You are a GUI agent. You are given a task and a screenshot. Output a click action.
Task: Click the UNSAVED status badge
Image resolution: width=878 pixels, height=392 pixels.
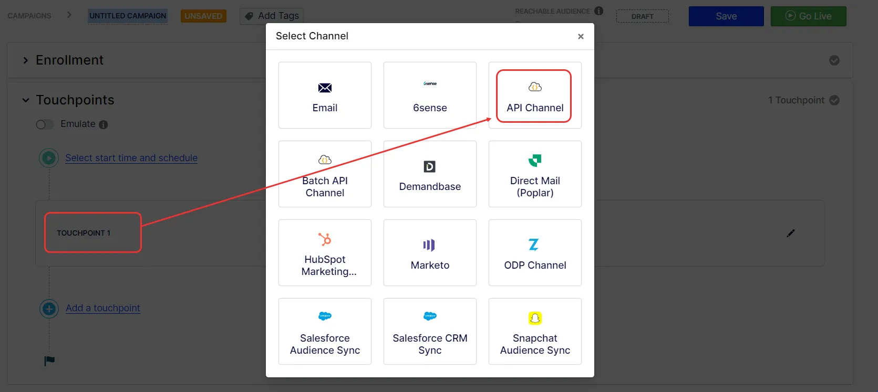click(203, 16)
